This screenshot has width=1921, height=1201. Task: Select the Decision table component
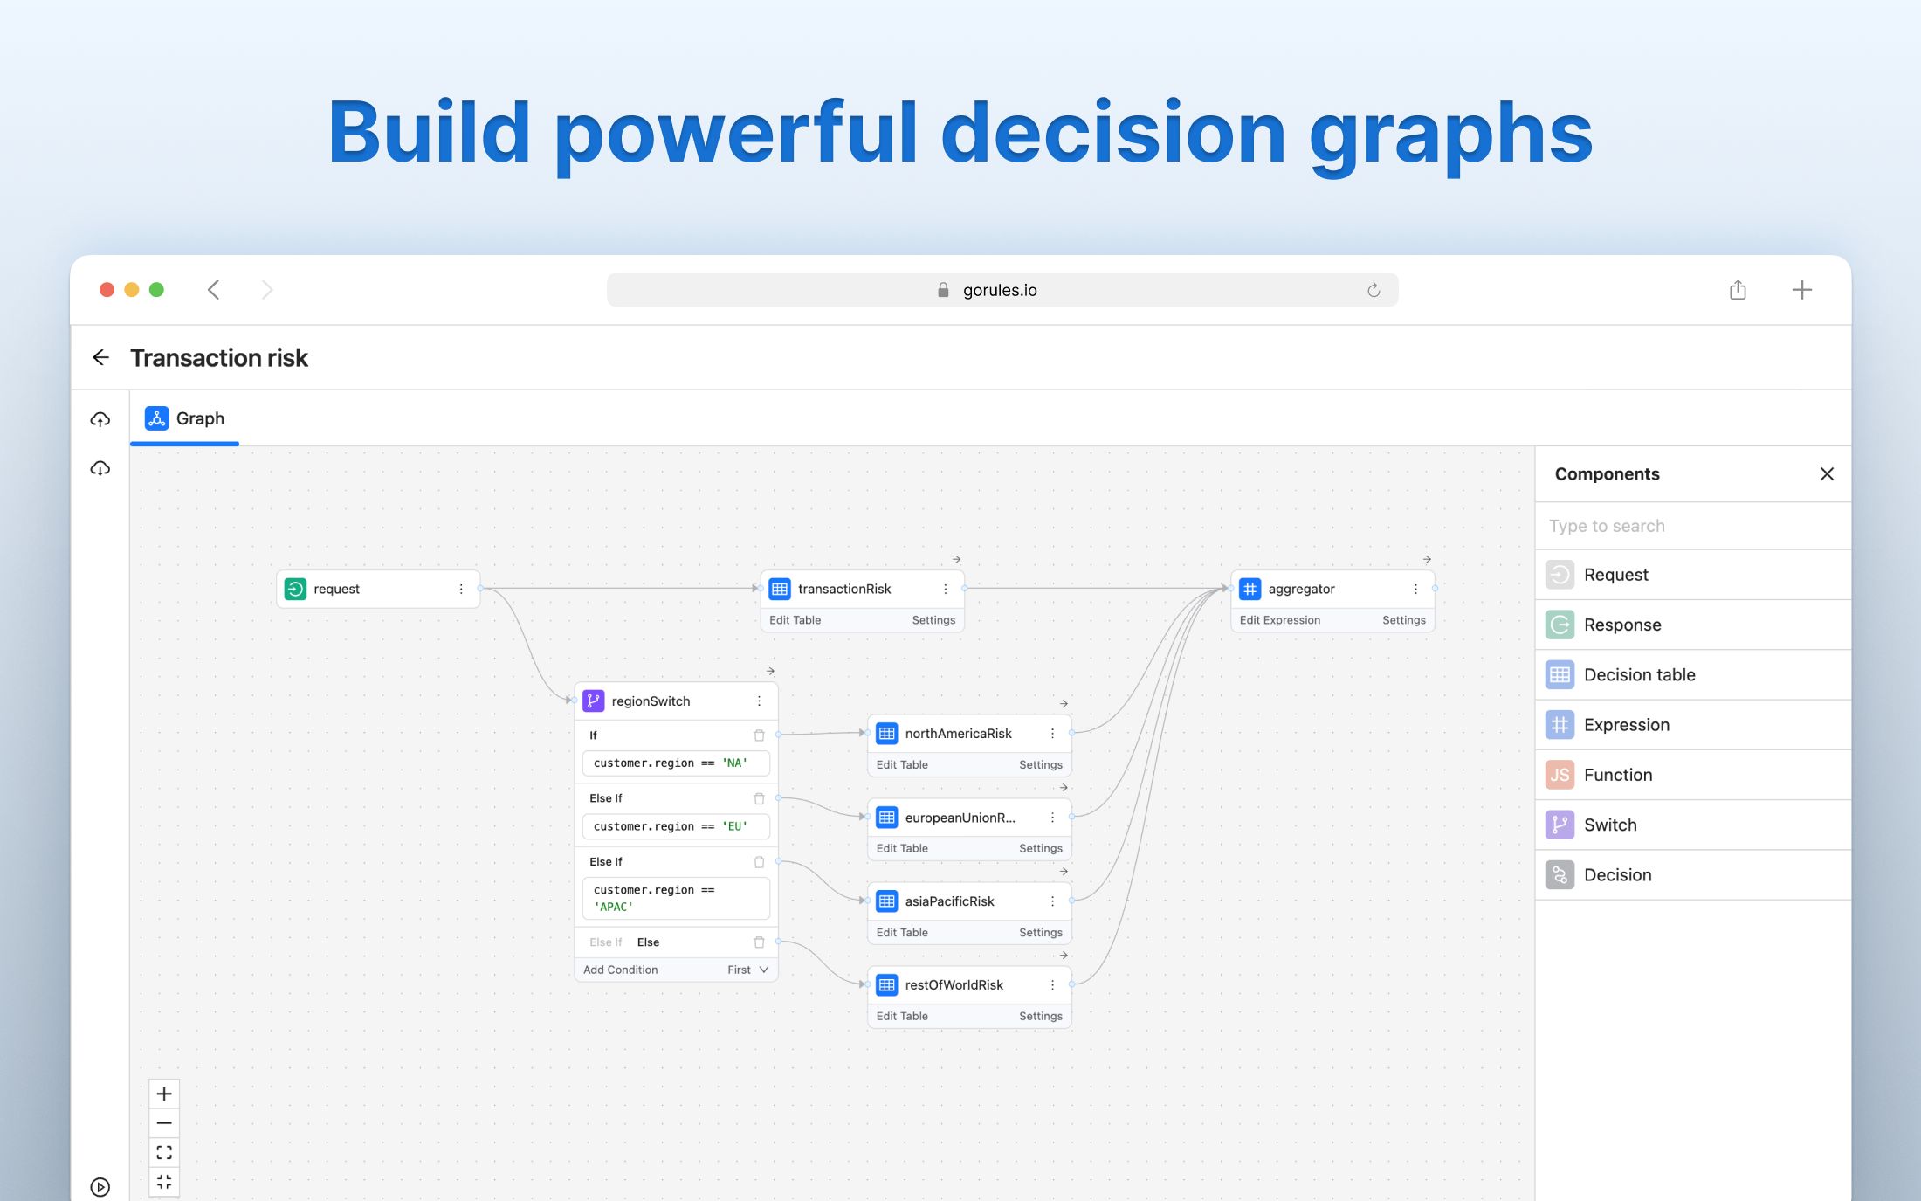point(1640,674)
